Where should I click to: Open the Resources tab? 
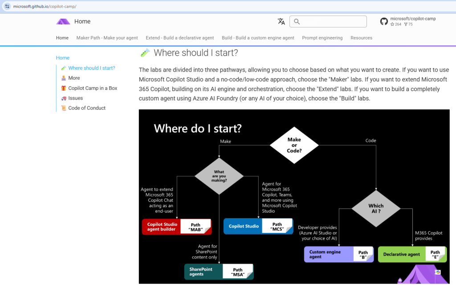point(361,38)
